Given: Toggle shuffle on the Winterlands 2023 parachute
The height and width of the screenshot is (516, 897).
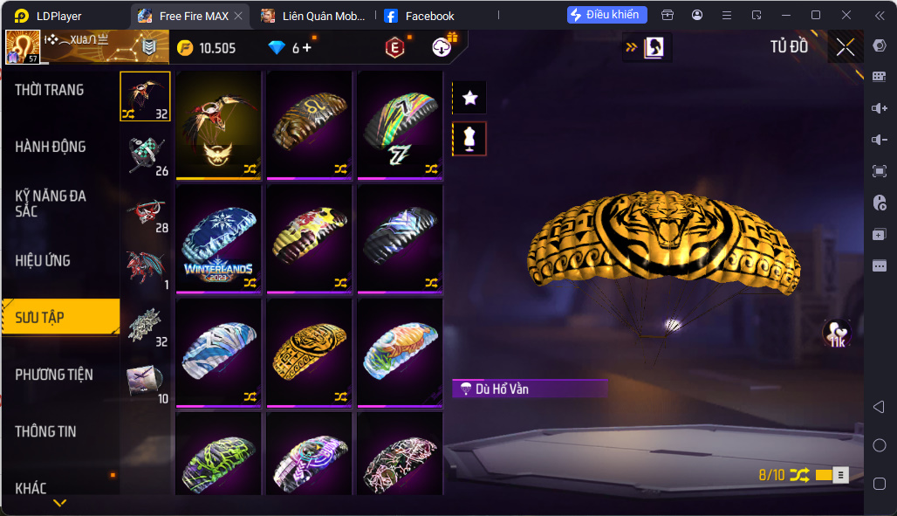Looking at the screenshot, I should tap(250, 282).
